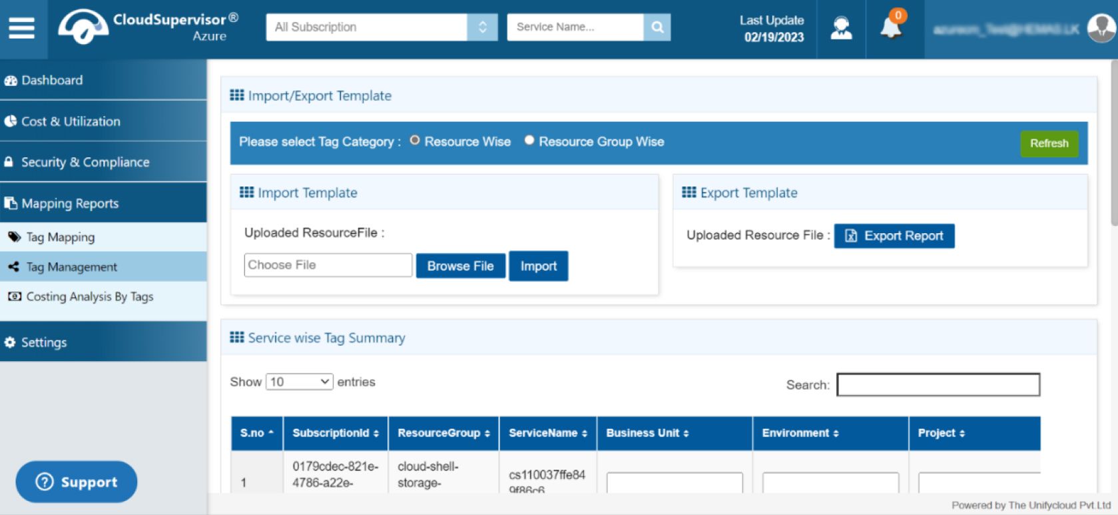Click the green Refresh button
The width and height of the screenshot is (1118, 515).
coord(1049,143)
